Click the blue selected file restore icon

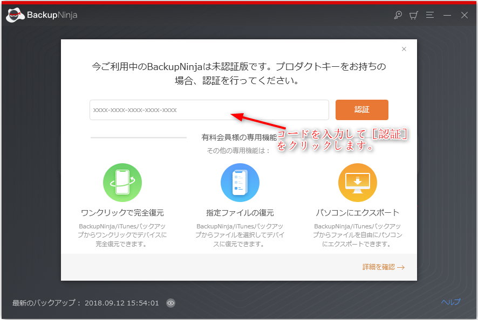240,183
